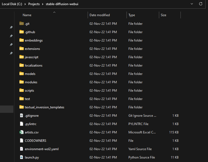Click the textual_inversion_templates folder icon
The image size is (208, 162).
22,107
